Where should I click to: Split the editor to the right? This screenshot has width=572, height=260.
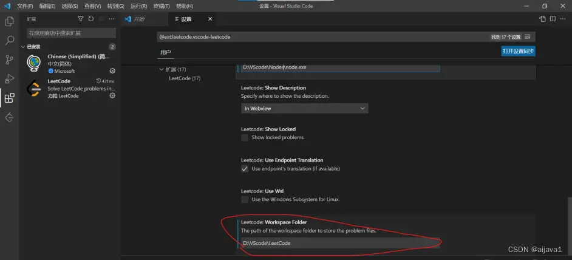click(x=553, y=19)
